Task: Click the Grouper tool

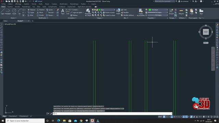Action: coord(171,12)
